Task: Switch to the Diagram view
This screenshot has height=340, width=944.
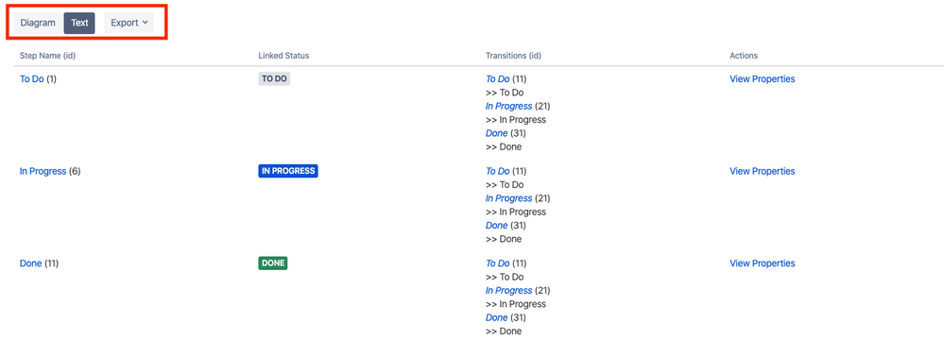Action: [38, 23]
